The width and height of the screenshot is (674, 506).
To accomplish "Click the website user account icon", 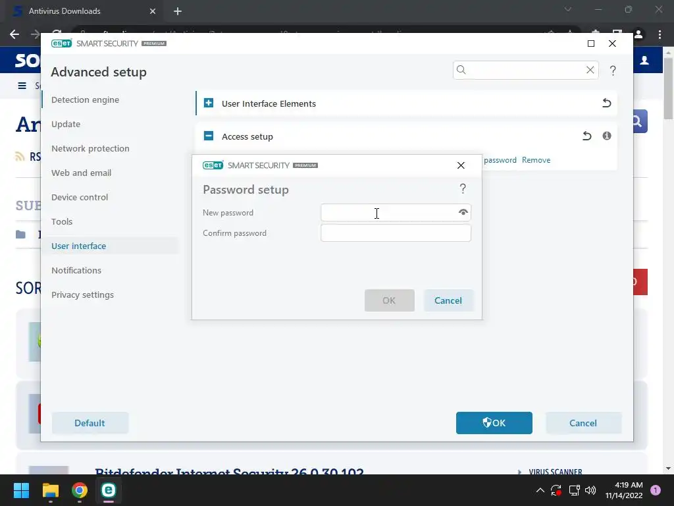I will [644, 60].
